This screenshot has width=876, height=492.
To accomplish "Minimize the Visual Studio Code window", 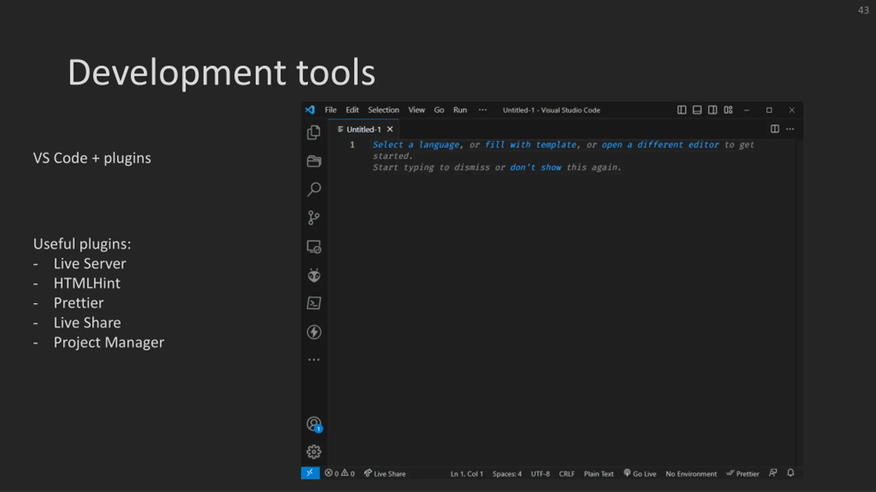I will pos(747,110).
